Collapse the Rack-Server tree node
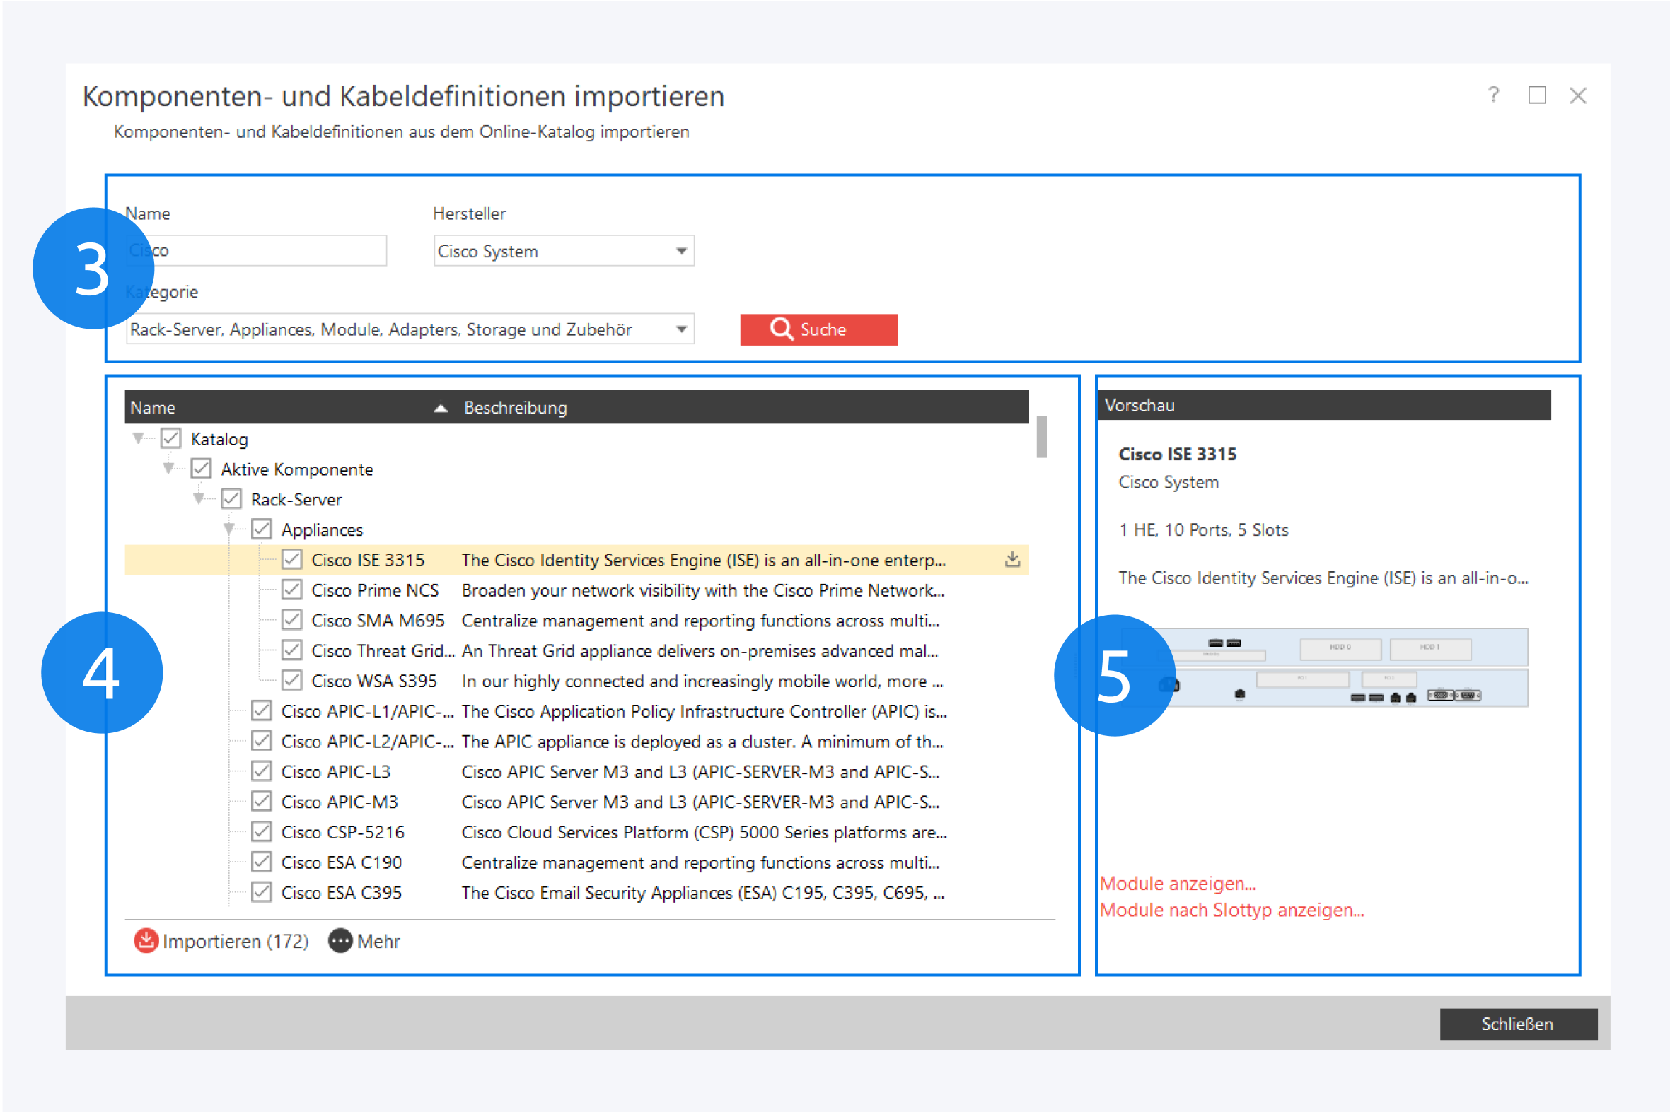This screenshot has height=1112, width=1670. (x=199, y=498)
